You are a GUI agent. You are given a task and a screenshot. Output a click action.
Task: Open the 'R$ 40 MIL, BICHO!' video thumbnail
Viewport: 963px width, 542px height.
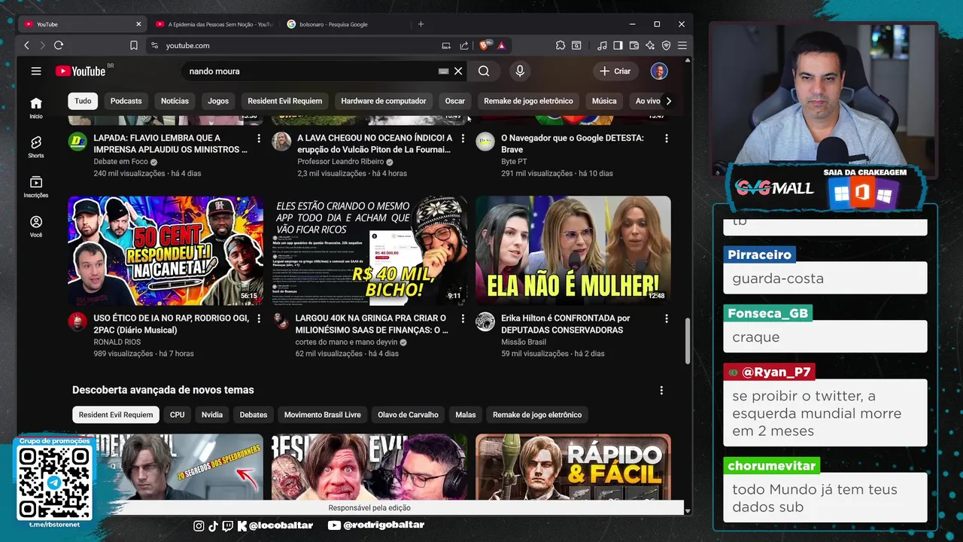(x=369, y=251)
